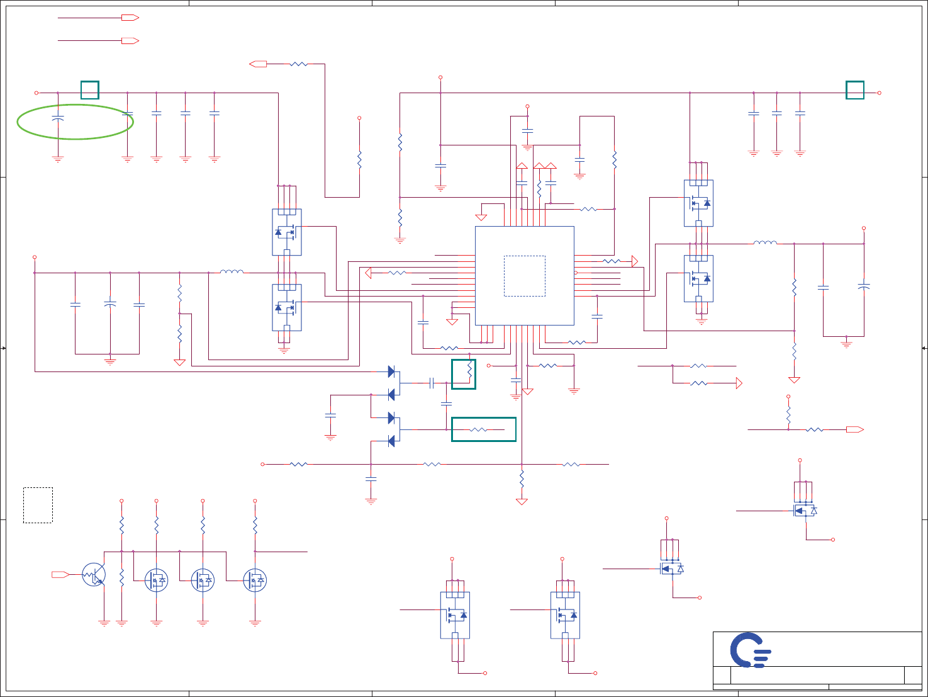
Task: Select the company logo in the title block
Action: click(x=751, y=650)
